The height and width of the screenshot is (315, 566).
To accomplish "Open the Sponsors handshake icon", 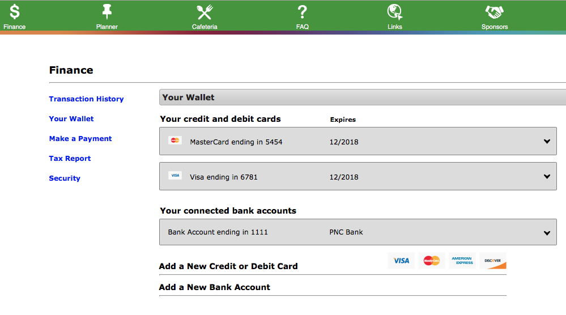I will tap(494, 12).
